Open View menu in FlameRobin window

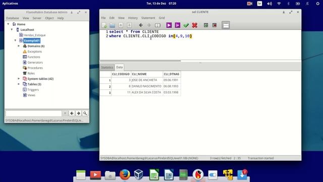26,18
